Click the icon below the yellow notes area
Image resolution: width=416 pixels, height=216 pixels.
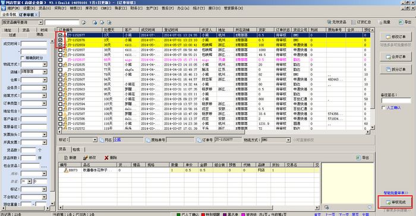(x=327, y=207)
